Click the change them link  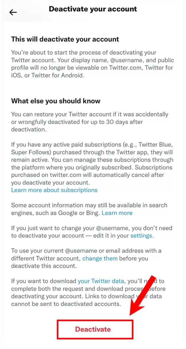pyautogui.click(x=100, y=258)
